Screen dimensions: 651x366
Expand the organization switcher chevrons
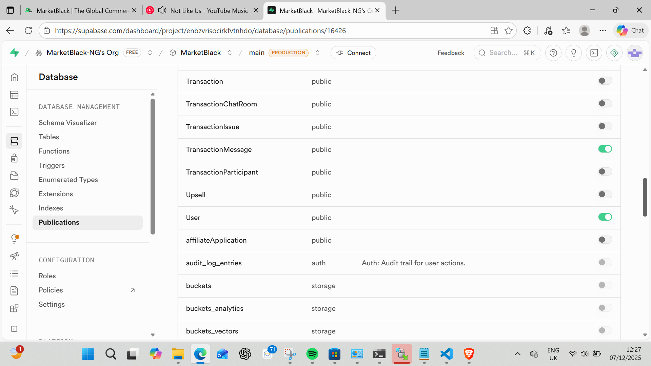tap(150, 53)
